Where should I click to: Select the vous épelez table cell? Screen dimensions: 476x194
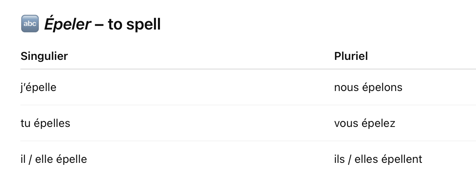coord(405,123)
